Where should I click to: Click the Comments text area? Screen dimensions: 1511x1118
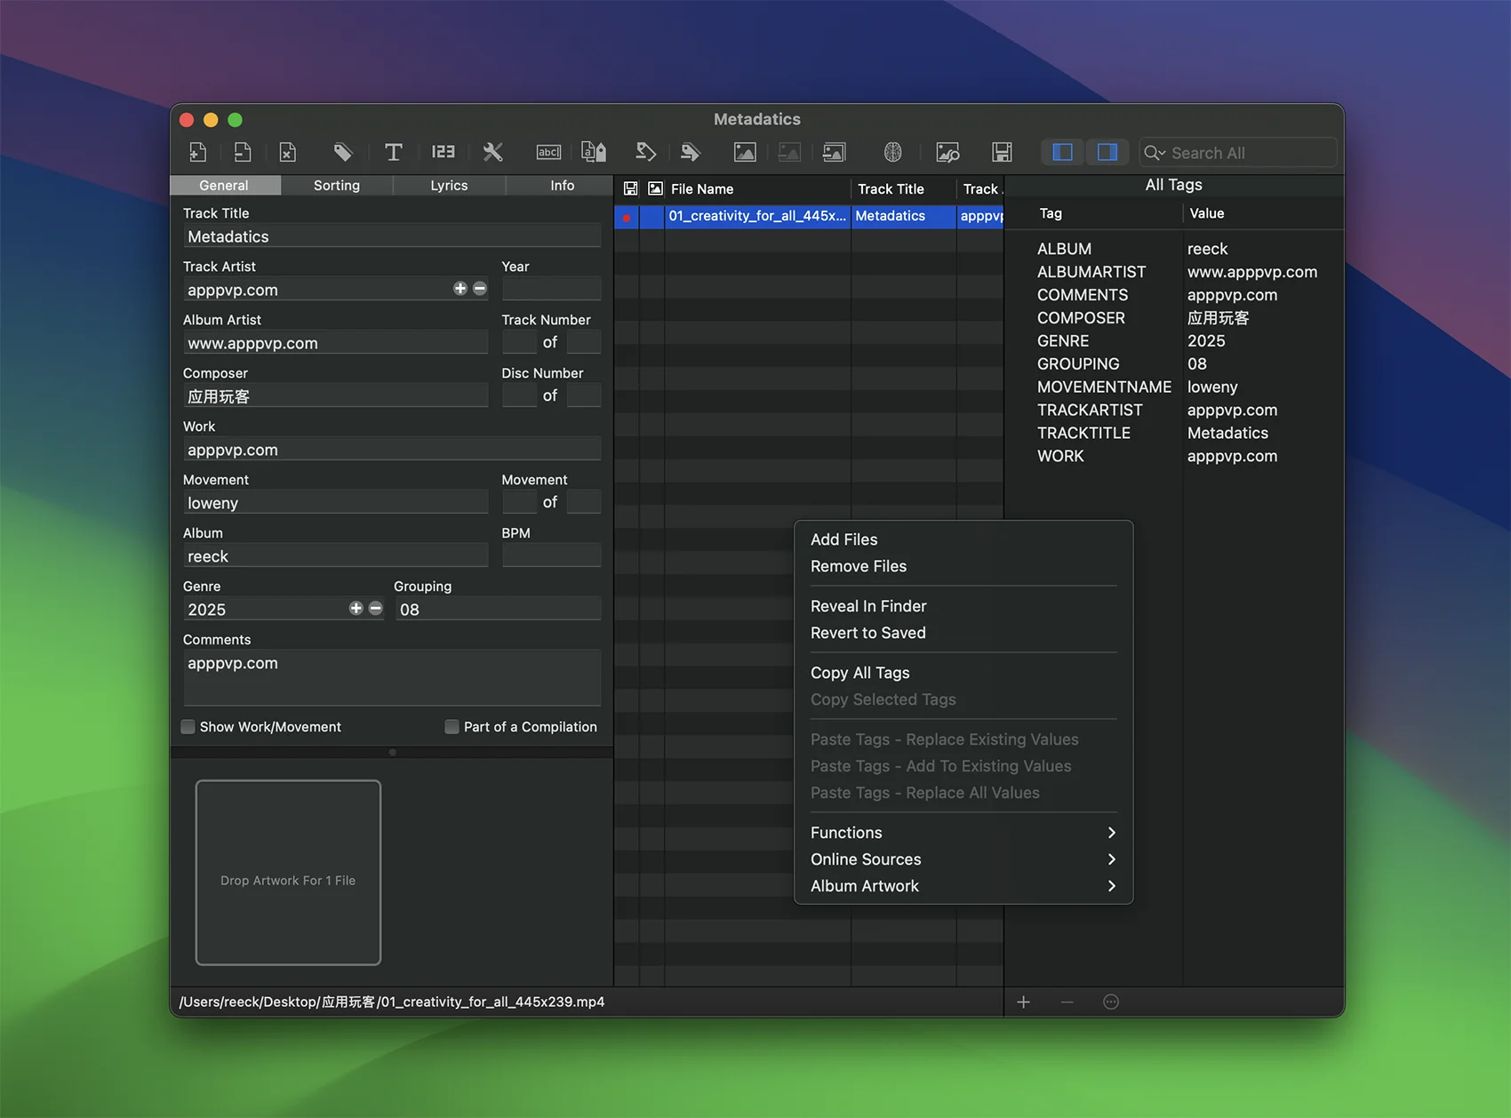click(x=392, y=677)
